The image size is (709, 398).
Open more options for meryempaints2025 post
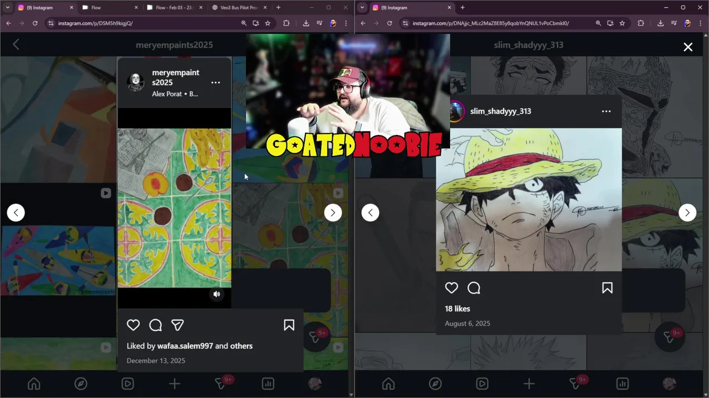point(215,82)
